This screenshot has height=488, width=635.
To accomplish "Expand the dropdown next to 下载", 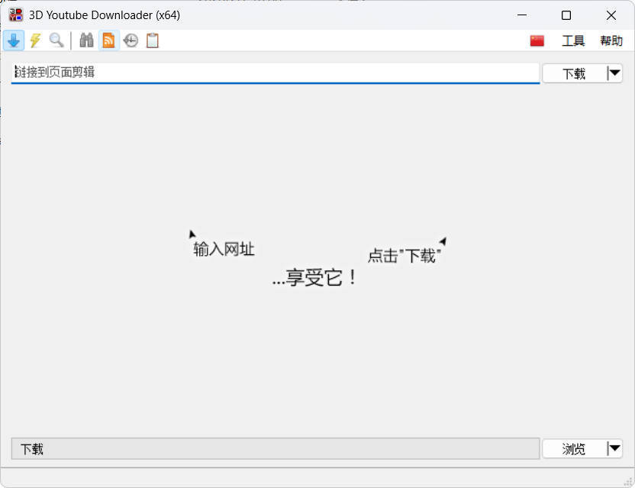I will pyautogui.click(x=614, y=73).
